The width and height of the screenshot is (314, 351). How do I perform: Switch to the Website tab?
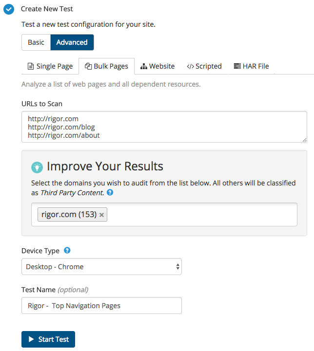[x=157, y=66]
